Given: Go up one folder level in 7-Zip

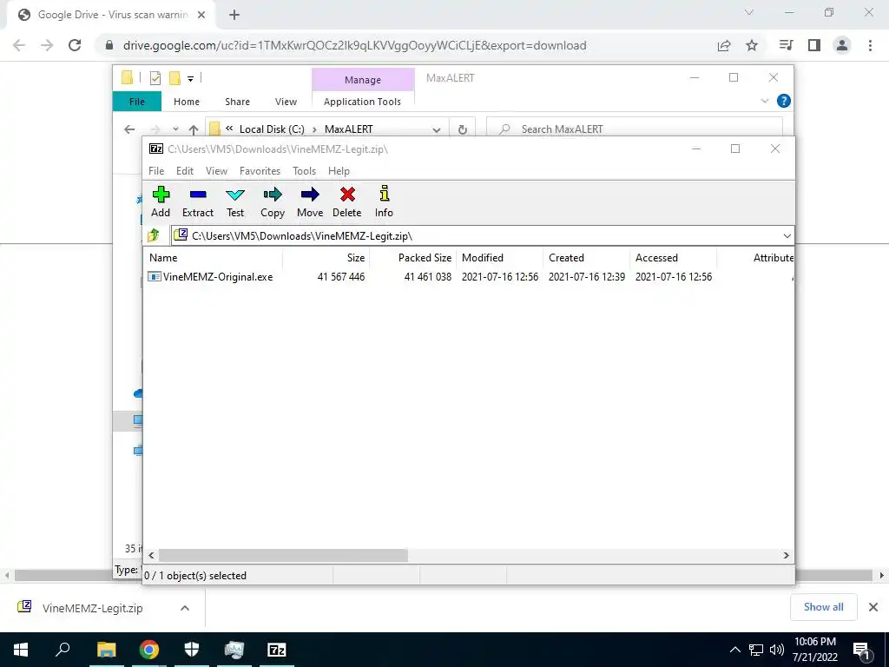Looking at the screenshot, I should [x=154, y=234].
